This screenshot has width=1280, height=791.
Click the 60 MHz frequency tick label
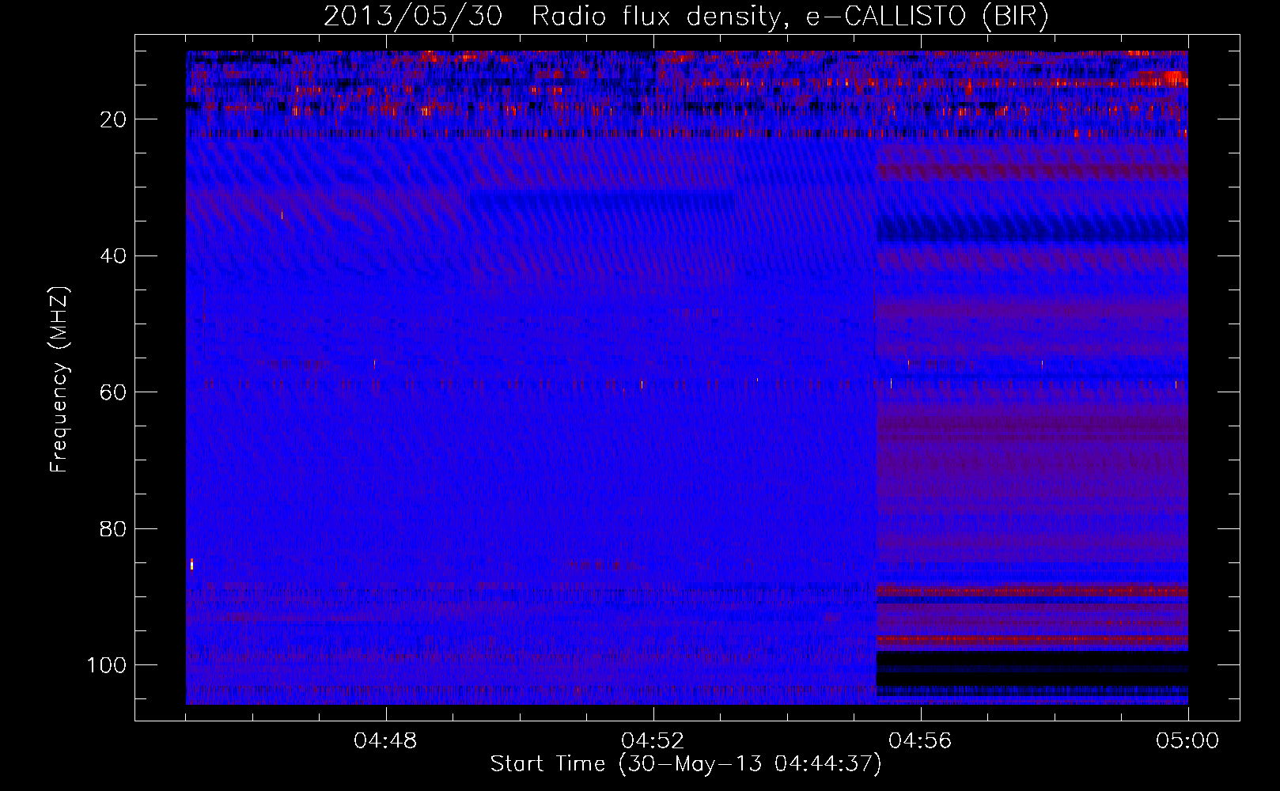tap(114, 392)
